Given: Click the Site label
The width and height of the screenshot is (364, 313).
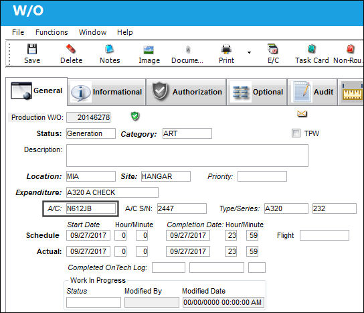Looking at the screenshot, I should [129, 176].
